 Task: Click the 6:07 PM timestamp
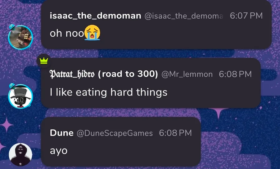click(246, 16)
